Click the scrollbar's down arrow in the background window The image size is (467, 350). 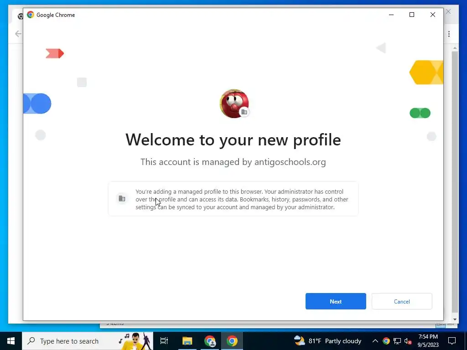(455, 319)
